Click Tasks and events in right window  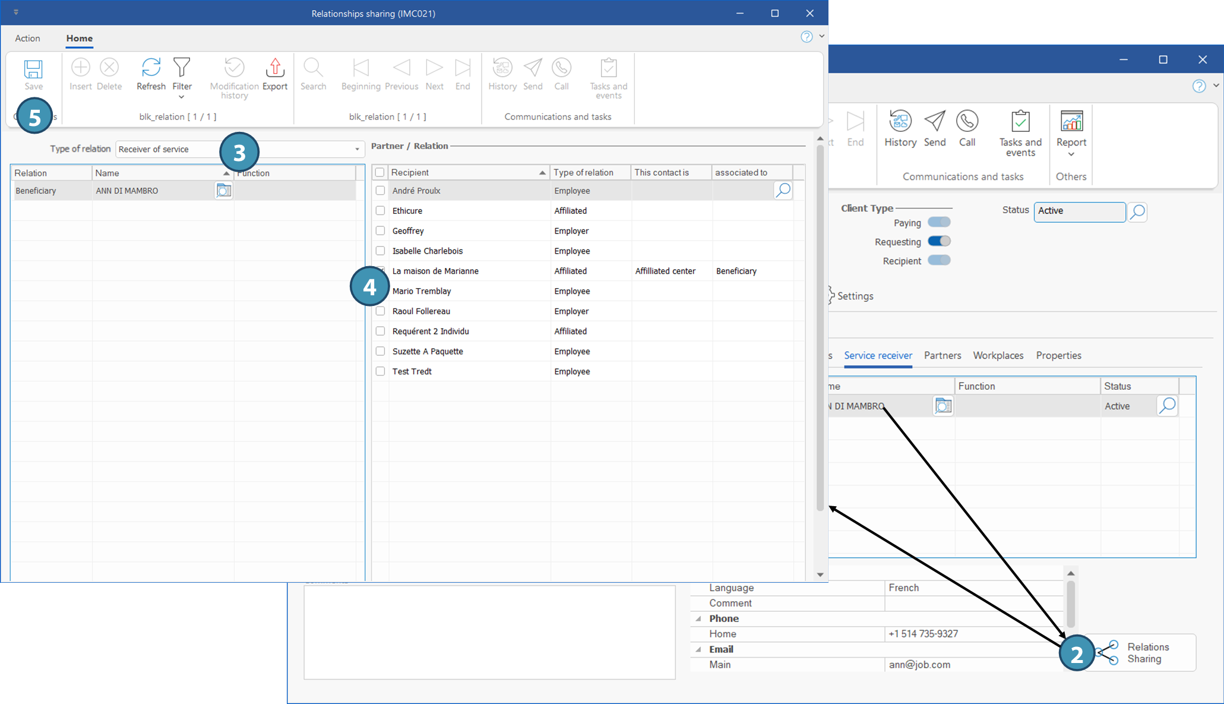click(1020, 121)
